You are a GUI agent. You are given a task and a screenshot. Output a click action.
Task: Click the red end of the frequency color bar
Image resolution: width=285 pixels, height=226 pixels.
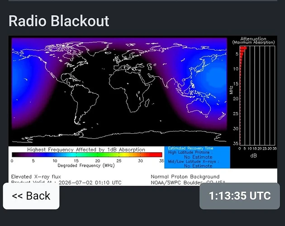tap(157, 155)
